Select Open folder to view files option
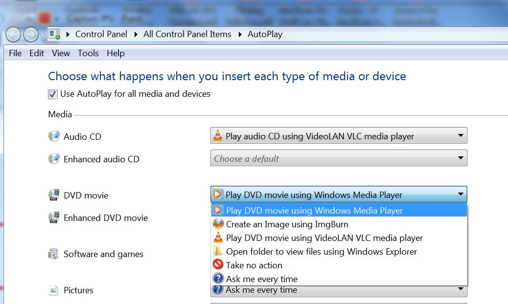This screenshot has height=304, width=508. [x=339, y=251]
